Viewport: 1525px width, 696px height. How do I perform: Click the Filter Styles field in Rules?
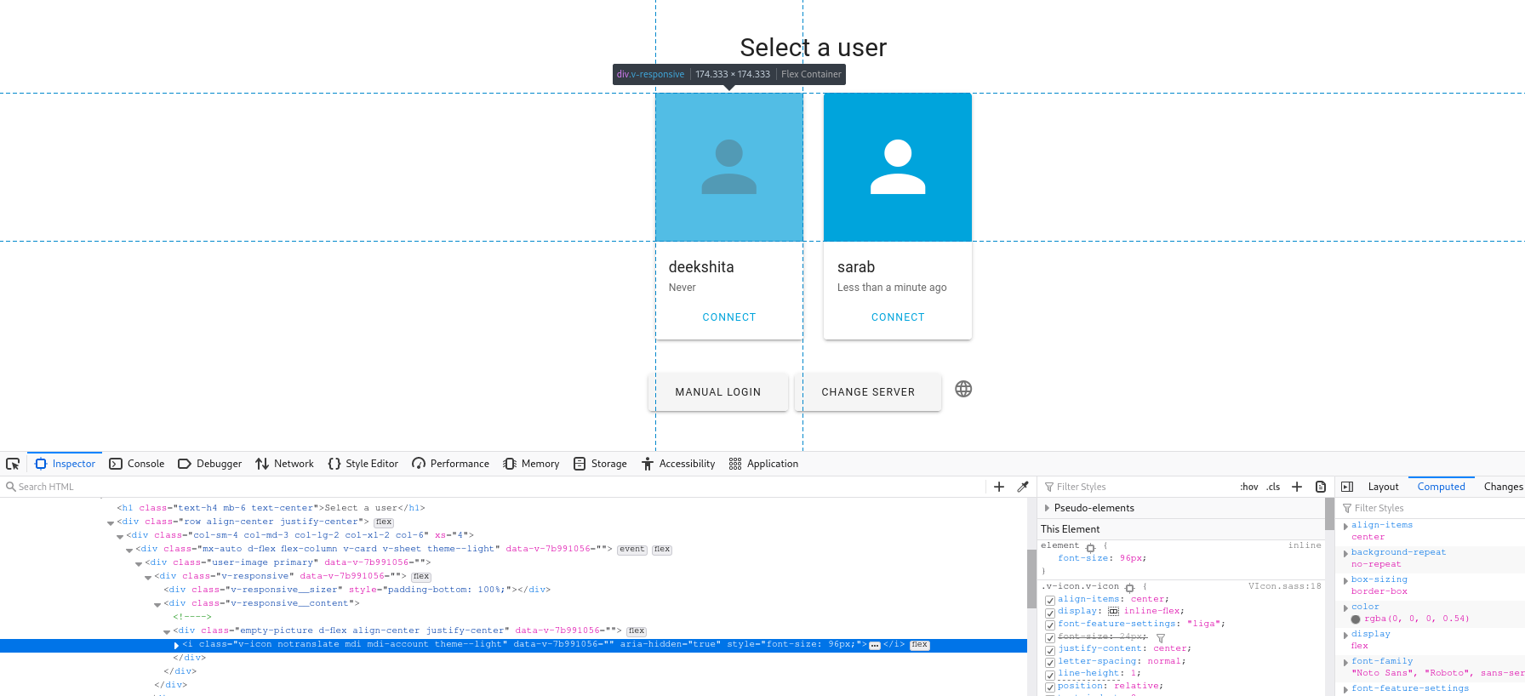(x=1136, y=487)
